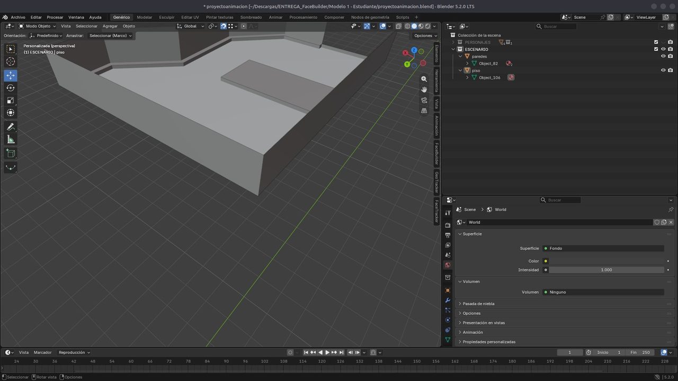Select the Select Box tool
The image size is (678, 381).
click(x=11, y=49)
